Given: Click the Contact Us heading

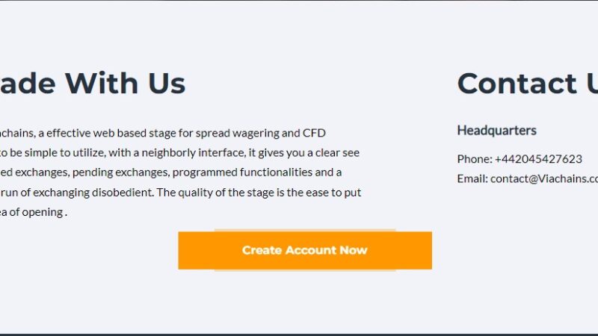Looking at the screenshot, I should tap(526, 84).
